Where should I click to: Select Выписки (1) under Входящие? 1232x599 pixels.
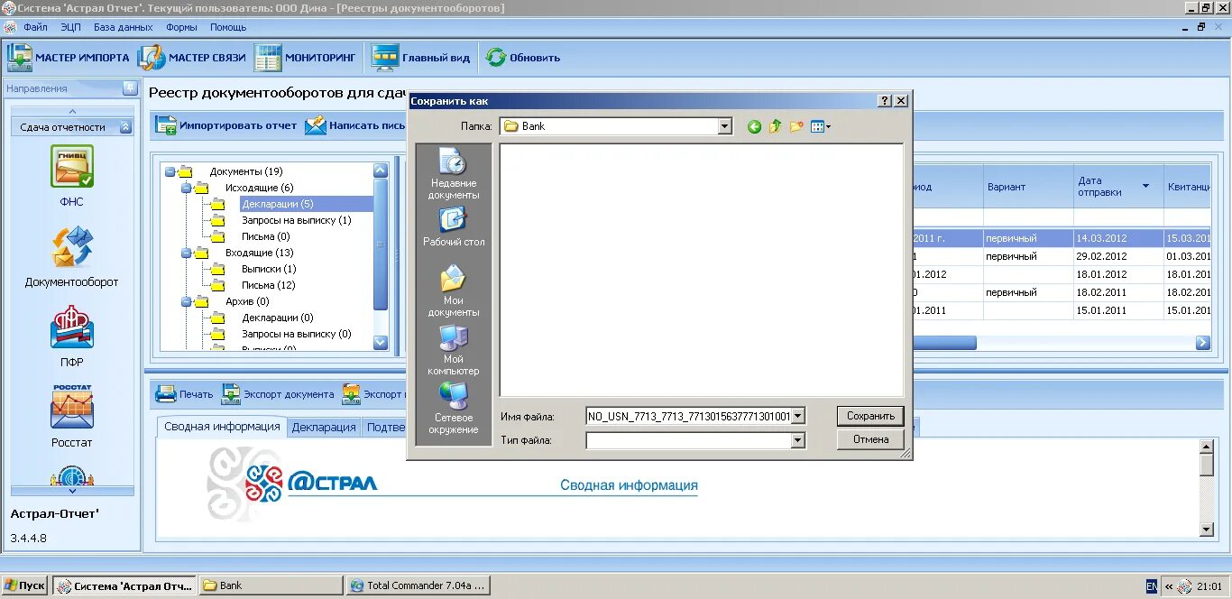click(269, 269)
